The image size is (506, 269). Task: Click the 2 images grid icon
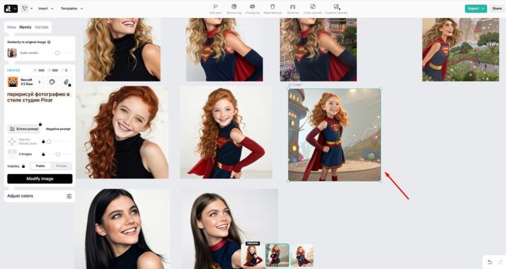click(x=12, y=154)
